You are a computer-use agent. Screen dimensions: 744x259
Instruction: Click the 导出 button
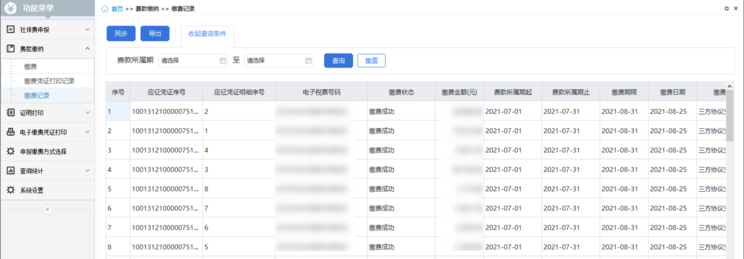pyautogui.click(x=155, y=34)
